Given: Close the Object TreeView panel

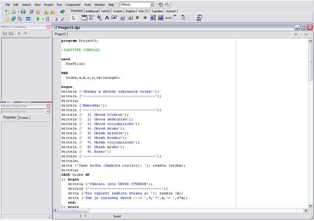Looking at the screenshot, I should 48,27.
